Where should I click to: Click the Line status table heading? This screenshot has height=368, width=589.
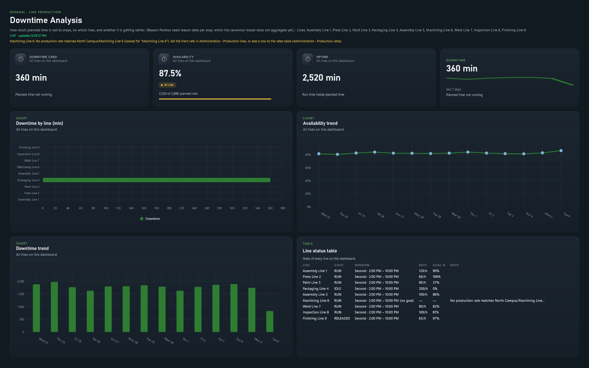pyautogui.click(x=320, y=251)
